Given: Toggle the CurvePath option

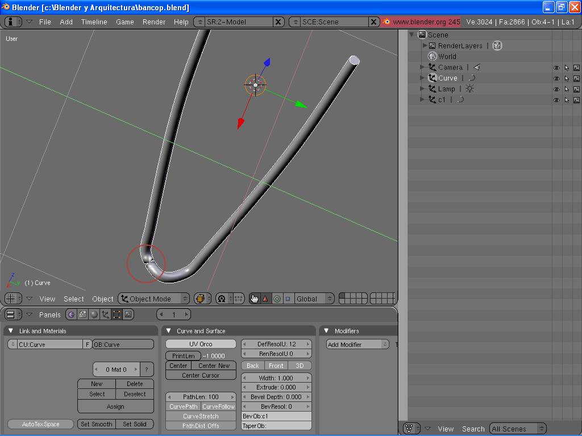Looking at the screenshot, I should (184, 406).
